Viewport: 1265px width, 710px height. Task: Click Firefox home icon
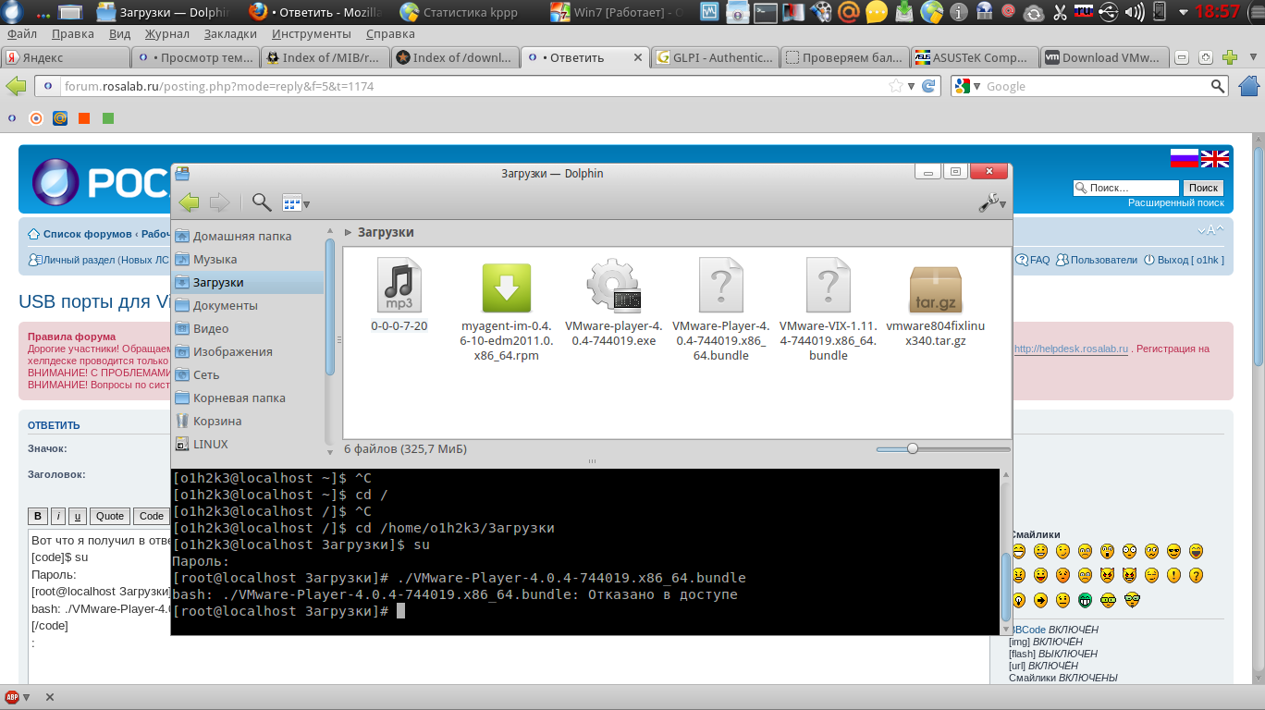pos(1249,86)
